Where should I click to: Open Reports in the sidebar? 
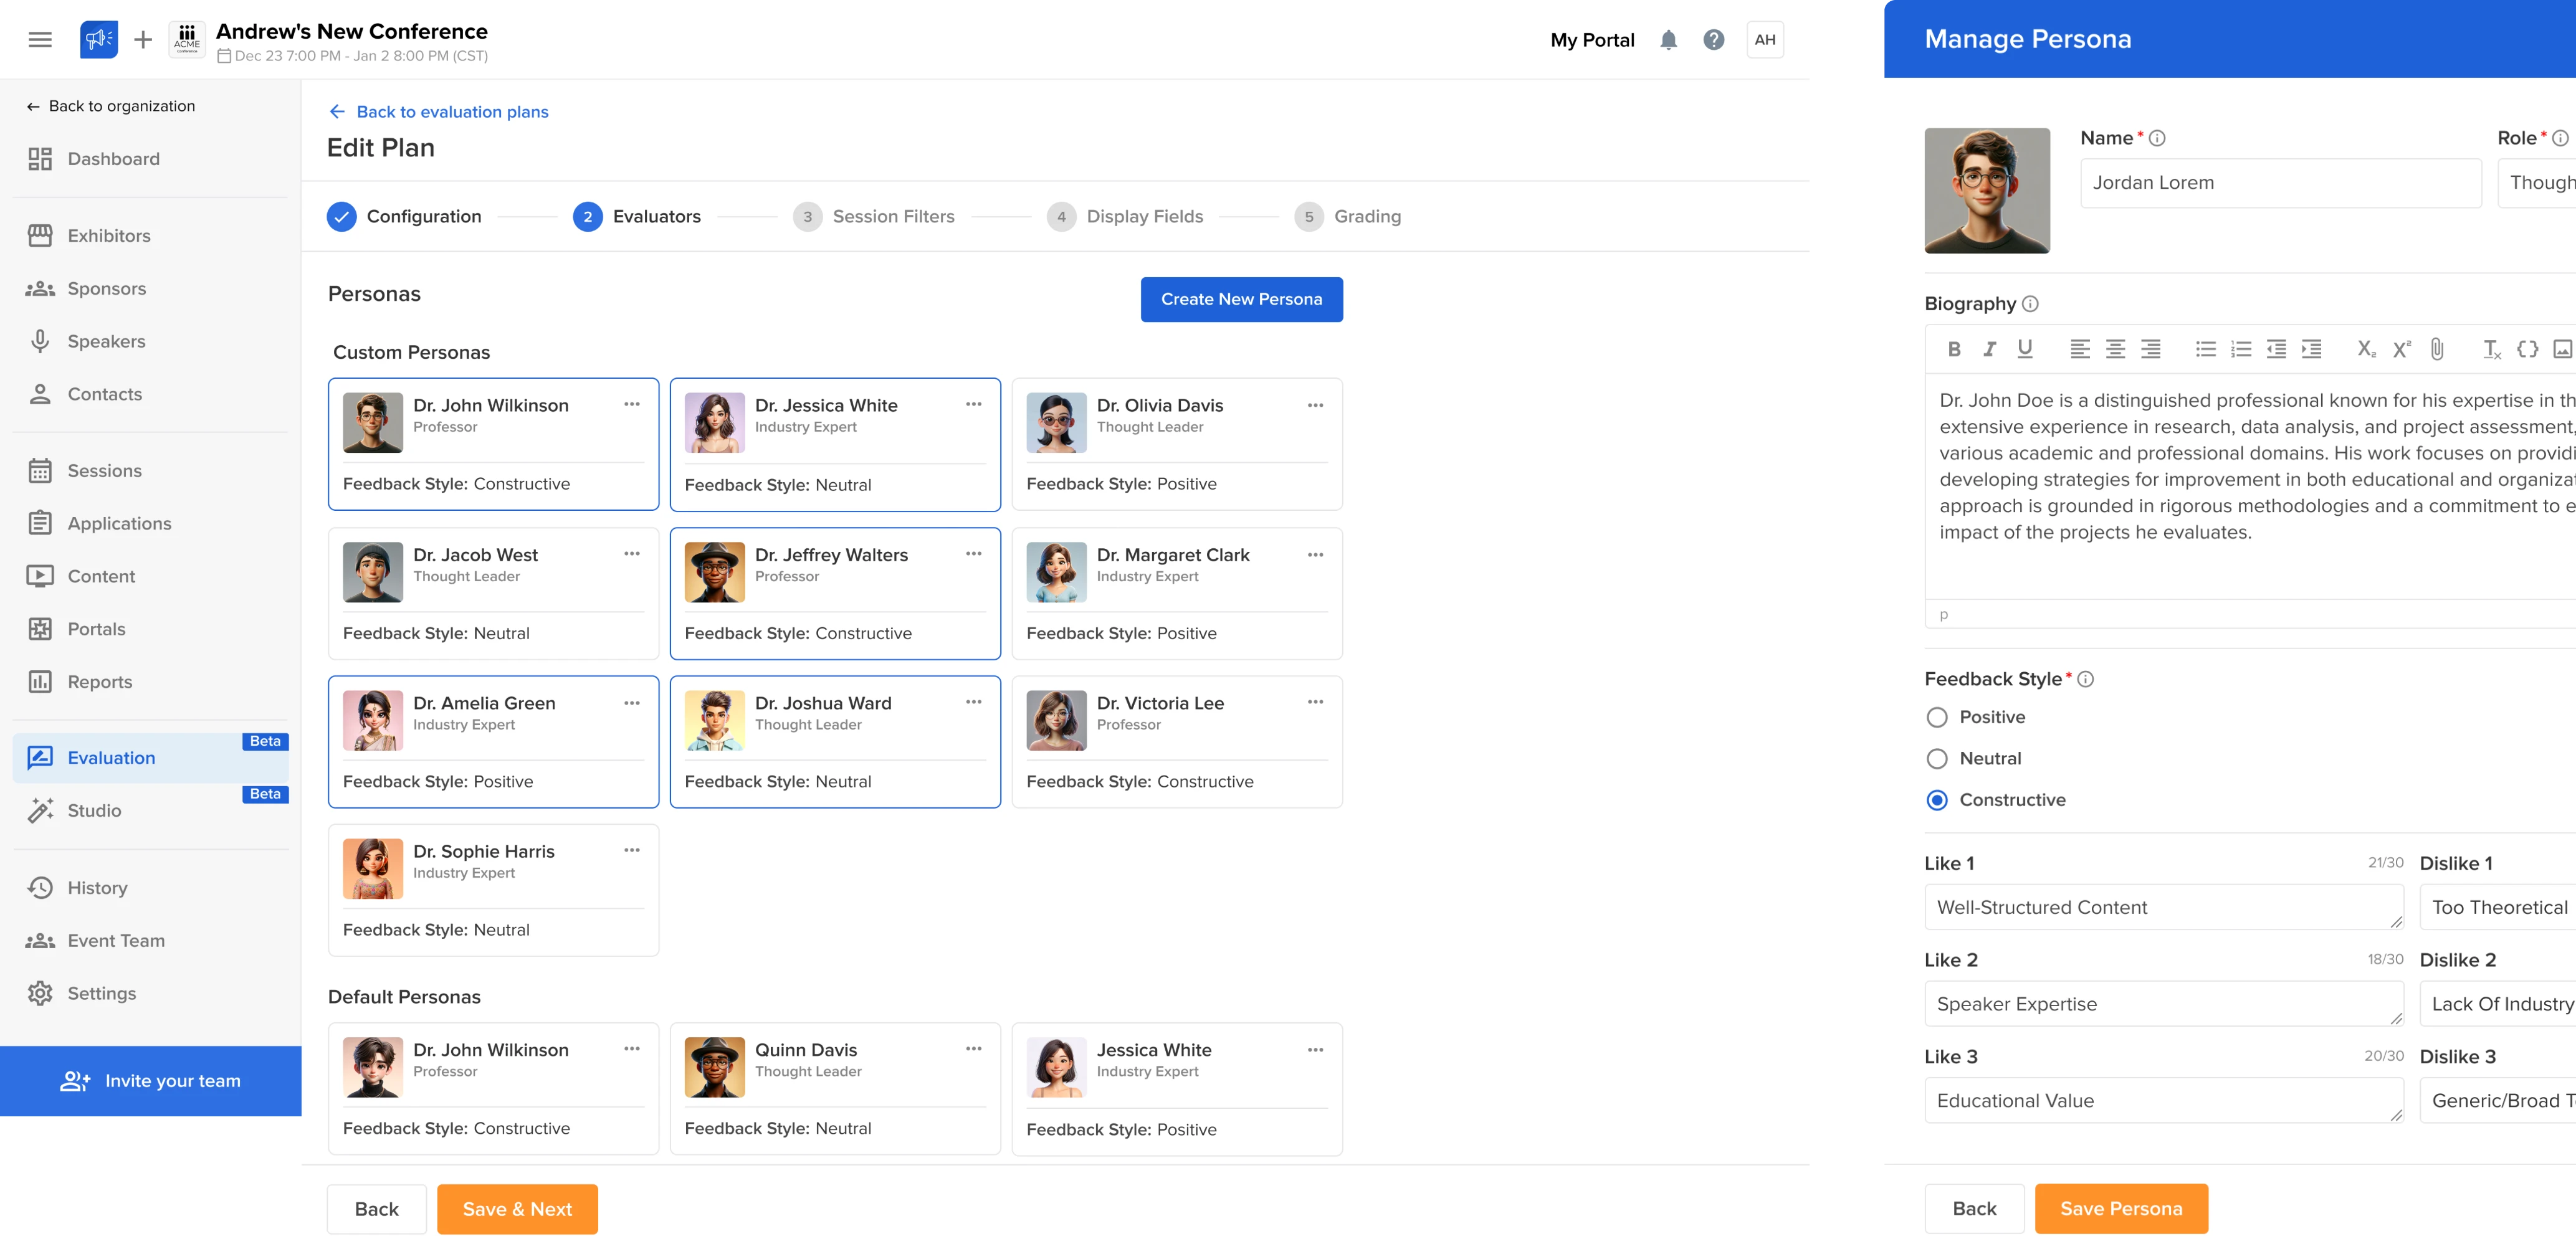click(x=99, y=682)
